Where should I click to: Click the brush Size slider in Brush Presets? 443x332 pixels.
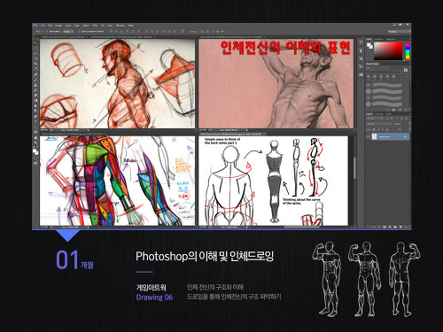coord(384,72)
